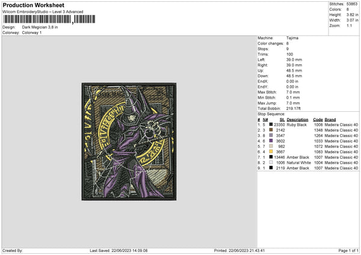Screen dimensions: 361x255
Task: Click the light purple swatch for code 1264
Action: coord(271,135)
